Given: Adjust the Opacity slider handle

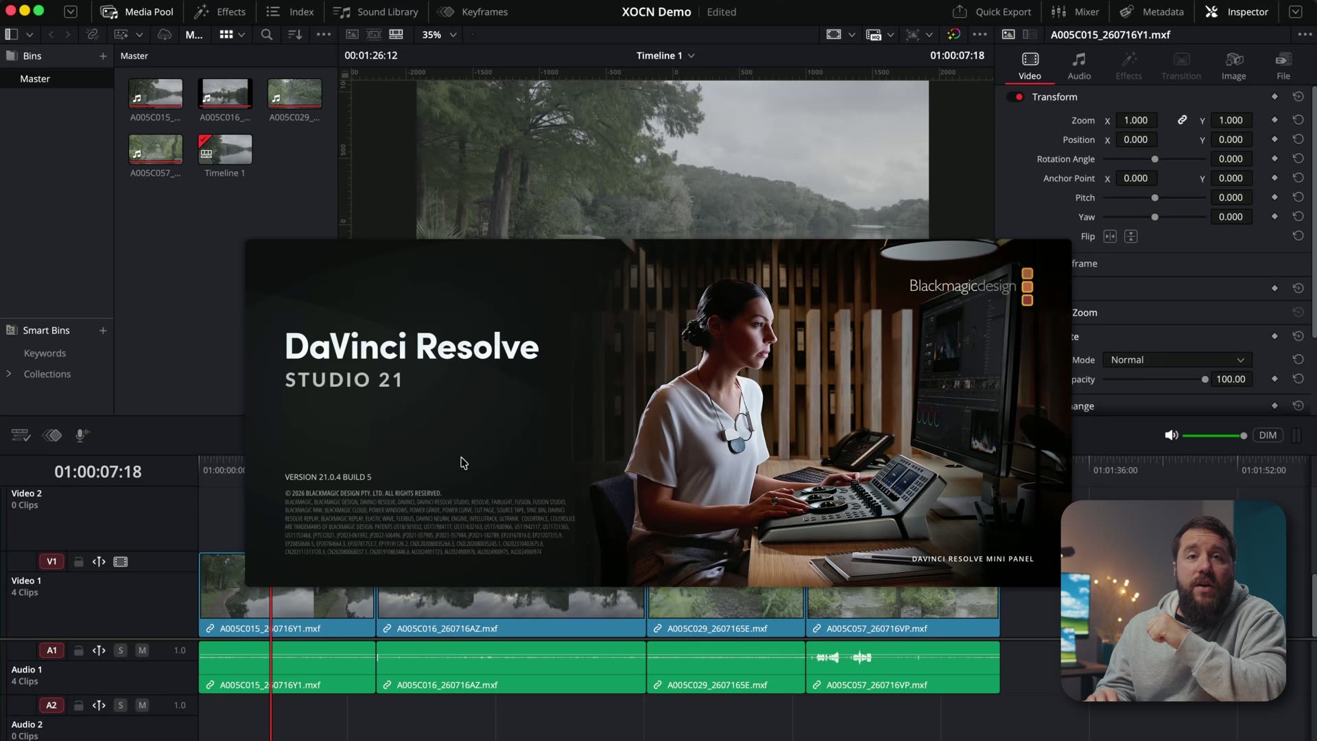Looking at the screenshot, I should (1205, 379).
